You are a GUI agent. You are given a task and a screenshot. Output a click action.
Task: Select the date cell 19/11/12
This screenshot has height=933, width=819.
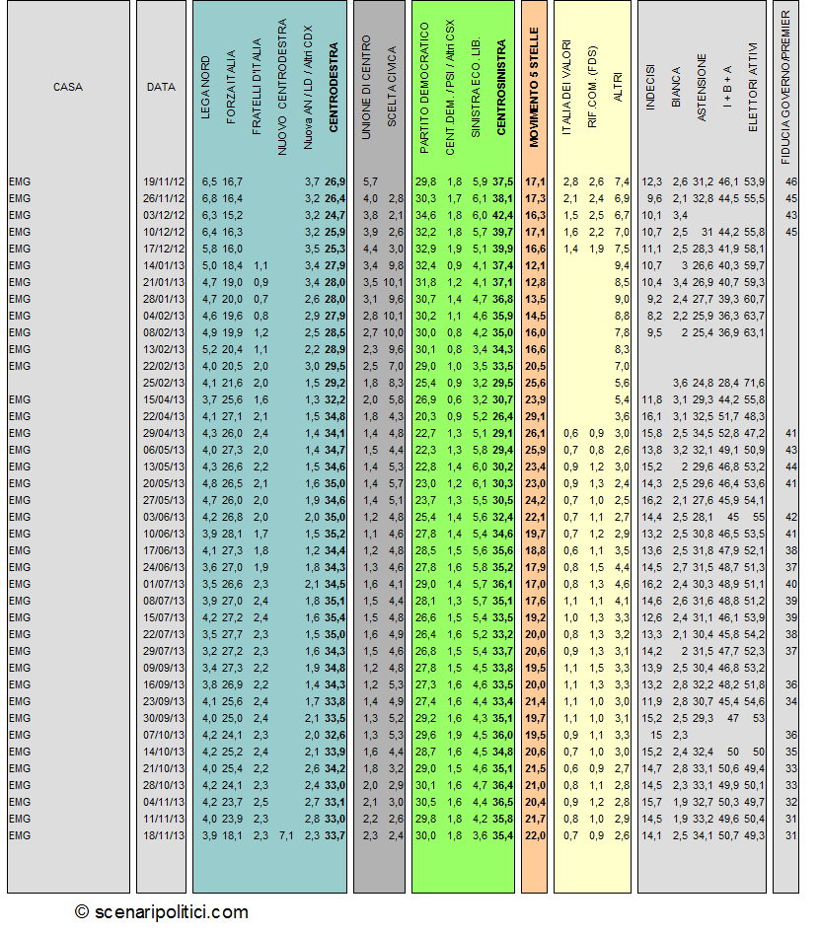164,181
